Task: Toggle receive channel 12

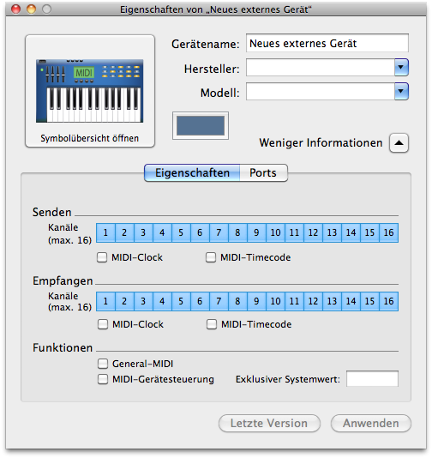Action: (313, 301)
